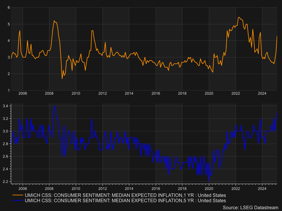Click y-axis value 2.4 on blue chart
The width and height of the screenshot is (282, 211).
click(6, 169)
